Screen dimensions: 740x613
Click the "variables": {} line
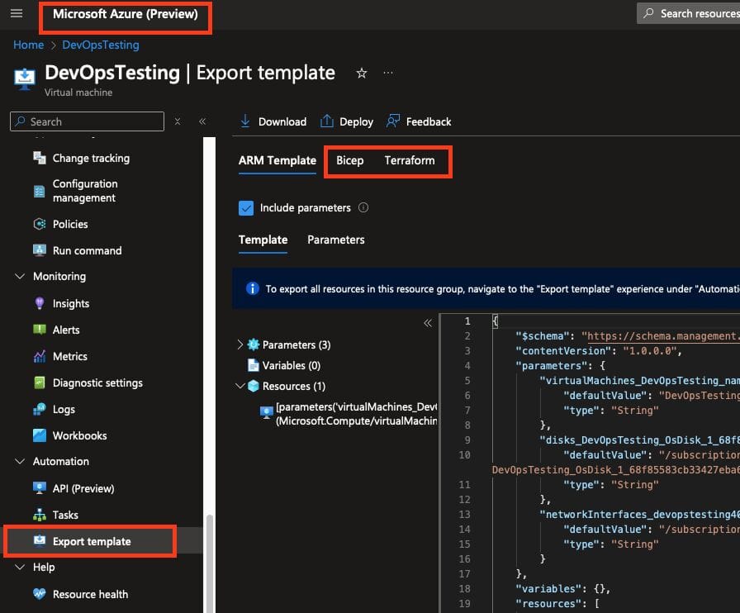[562, 588]
